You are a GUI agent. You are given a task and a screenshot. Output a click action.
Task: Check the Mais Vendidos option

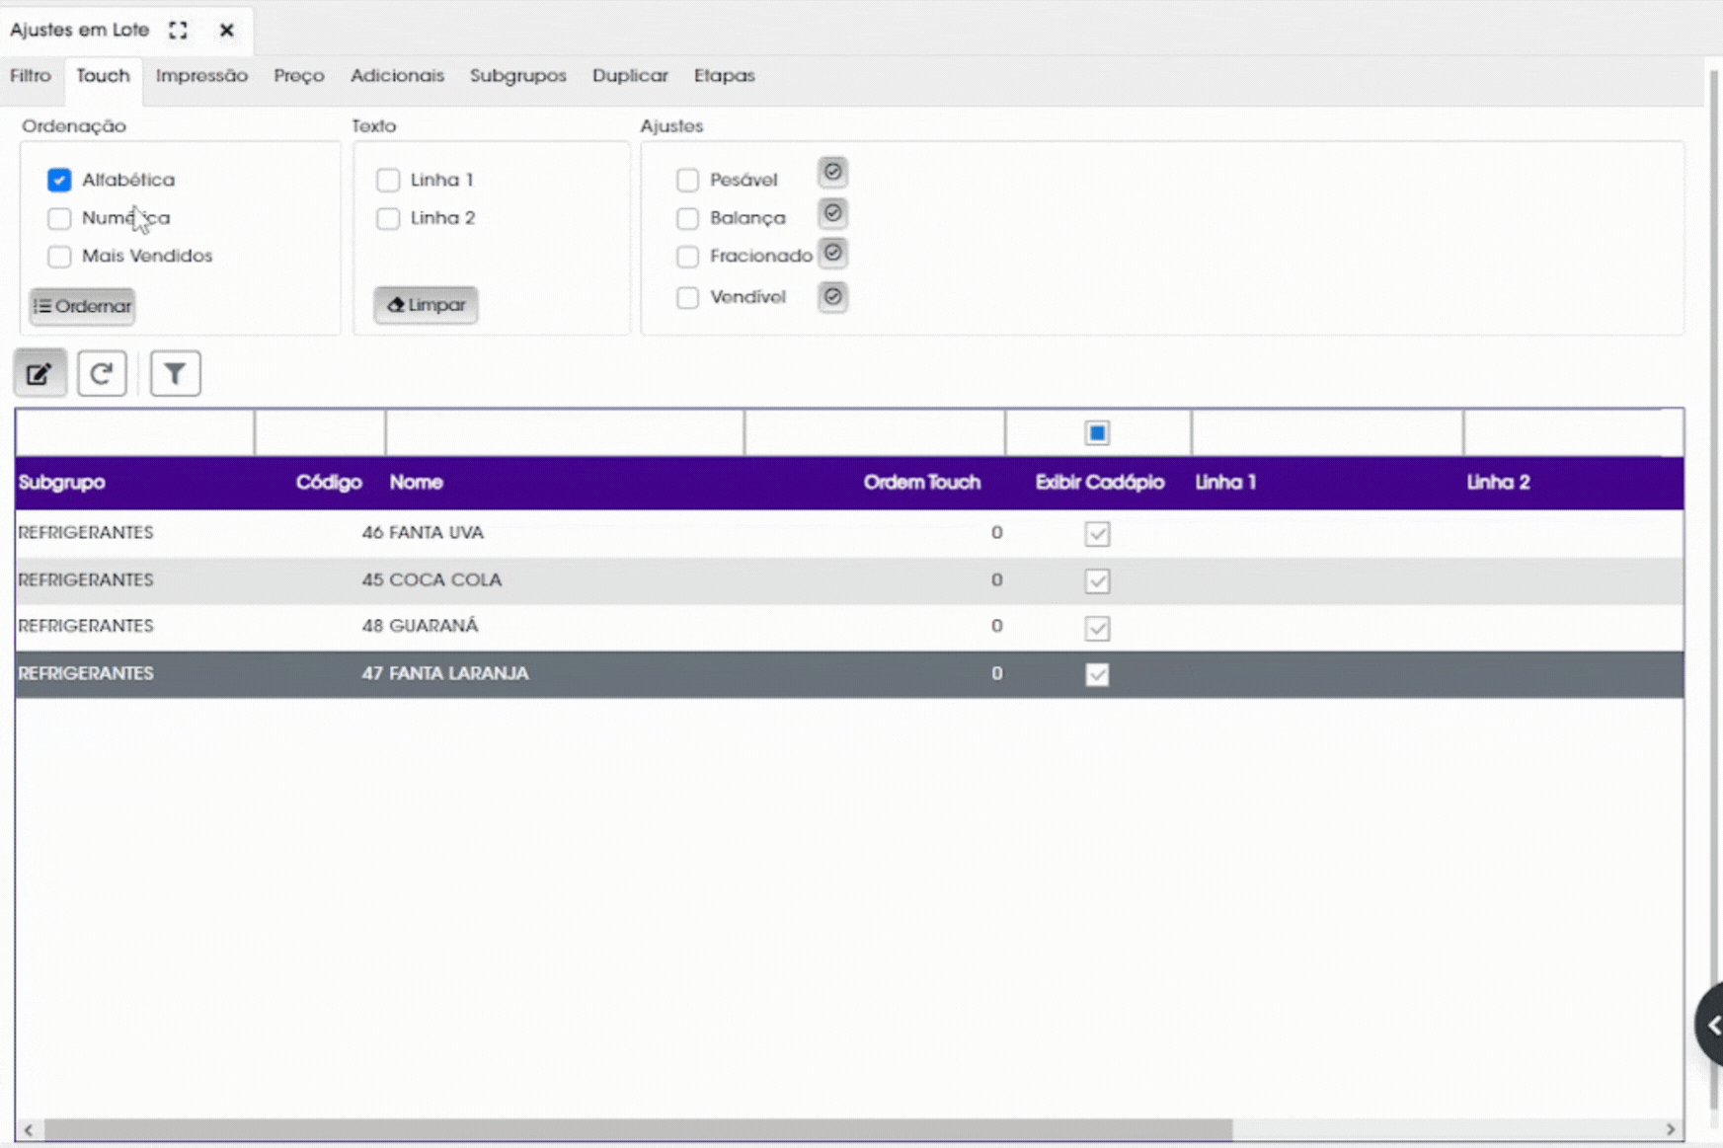(59, 257)
